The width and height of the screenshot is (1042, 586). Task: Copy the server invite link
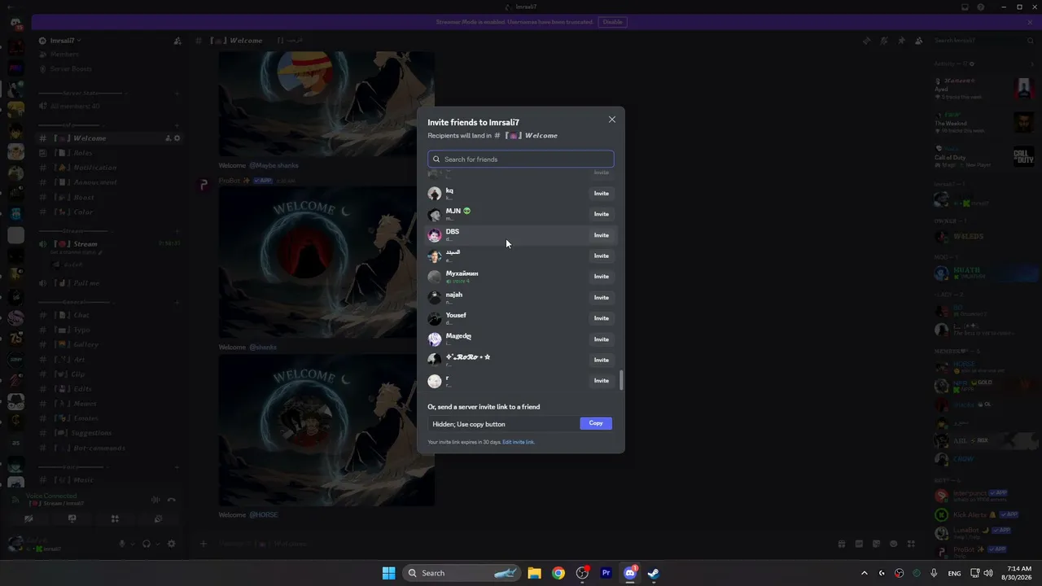pyautogui.click(x=596, y=423)
